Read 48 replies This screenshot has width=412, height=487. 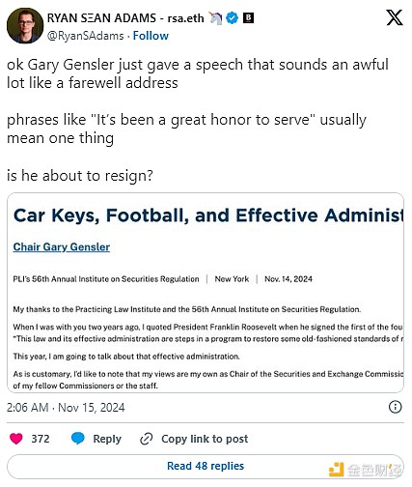206,466
